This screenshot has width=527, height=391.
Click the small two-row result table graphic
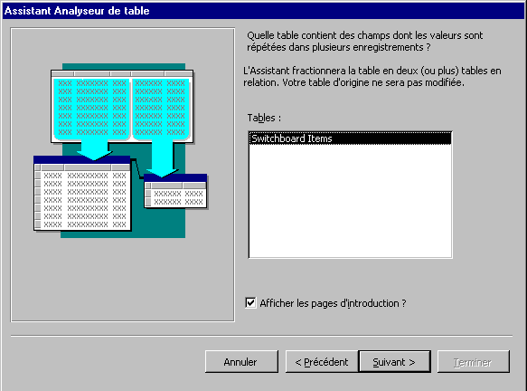pyautogui.click(x=175, y=191)
